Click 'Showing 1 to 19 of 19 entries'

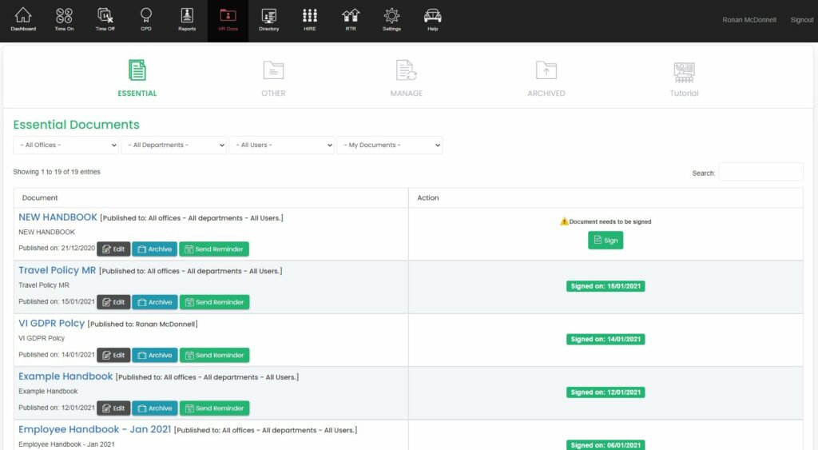coord(57,172)
